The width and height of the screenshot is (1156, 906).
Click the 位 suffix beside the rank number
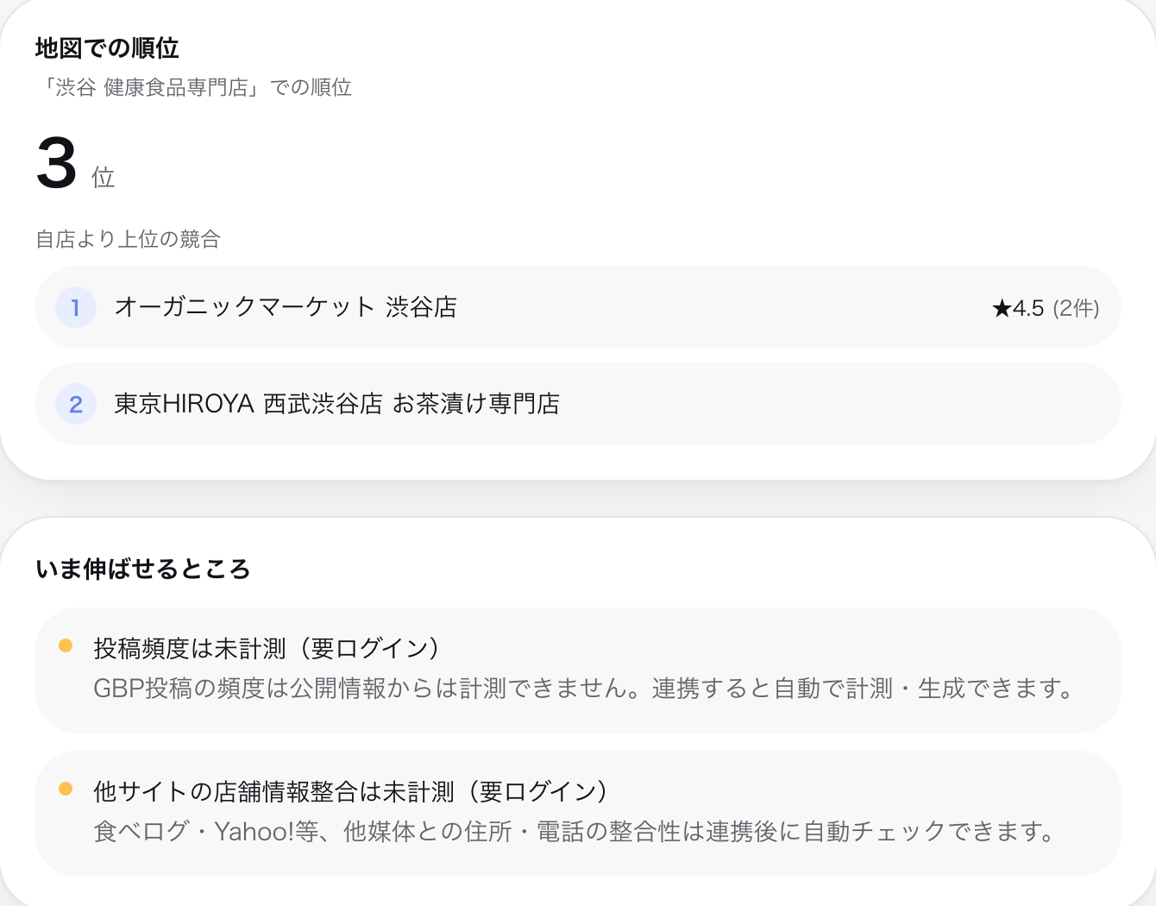104,178
